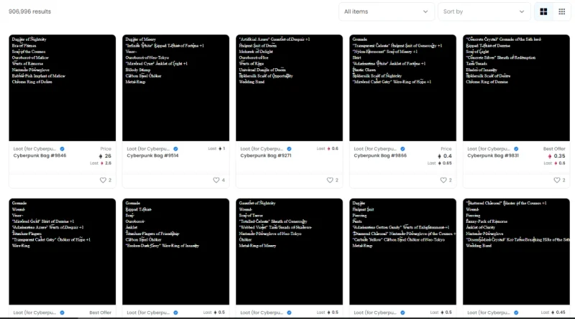575x319 pixels.
Task: Open Cyberpunk Bag #9846 thumbnail
Action: (63, 87)
